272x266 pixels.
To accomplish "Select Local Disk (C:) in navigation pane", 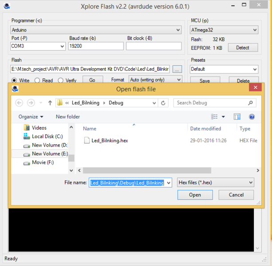I will 47,136.
